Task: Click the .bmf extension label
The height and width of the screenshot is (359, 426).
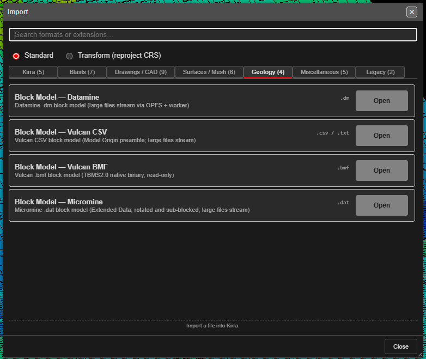Action: [x=343, y=168]
